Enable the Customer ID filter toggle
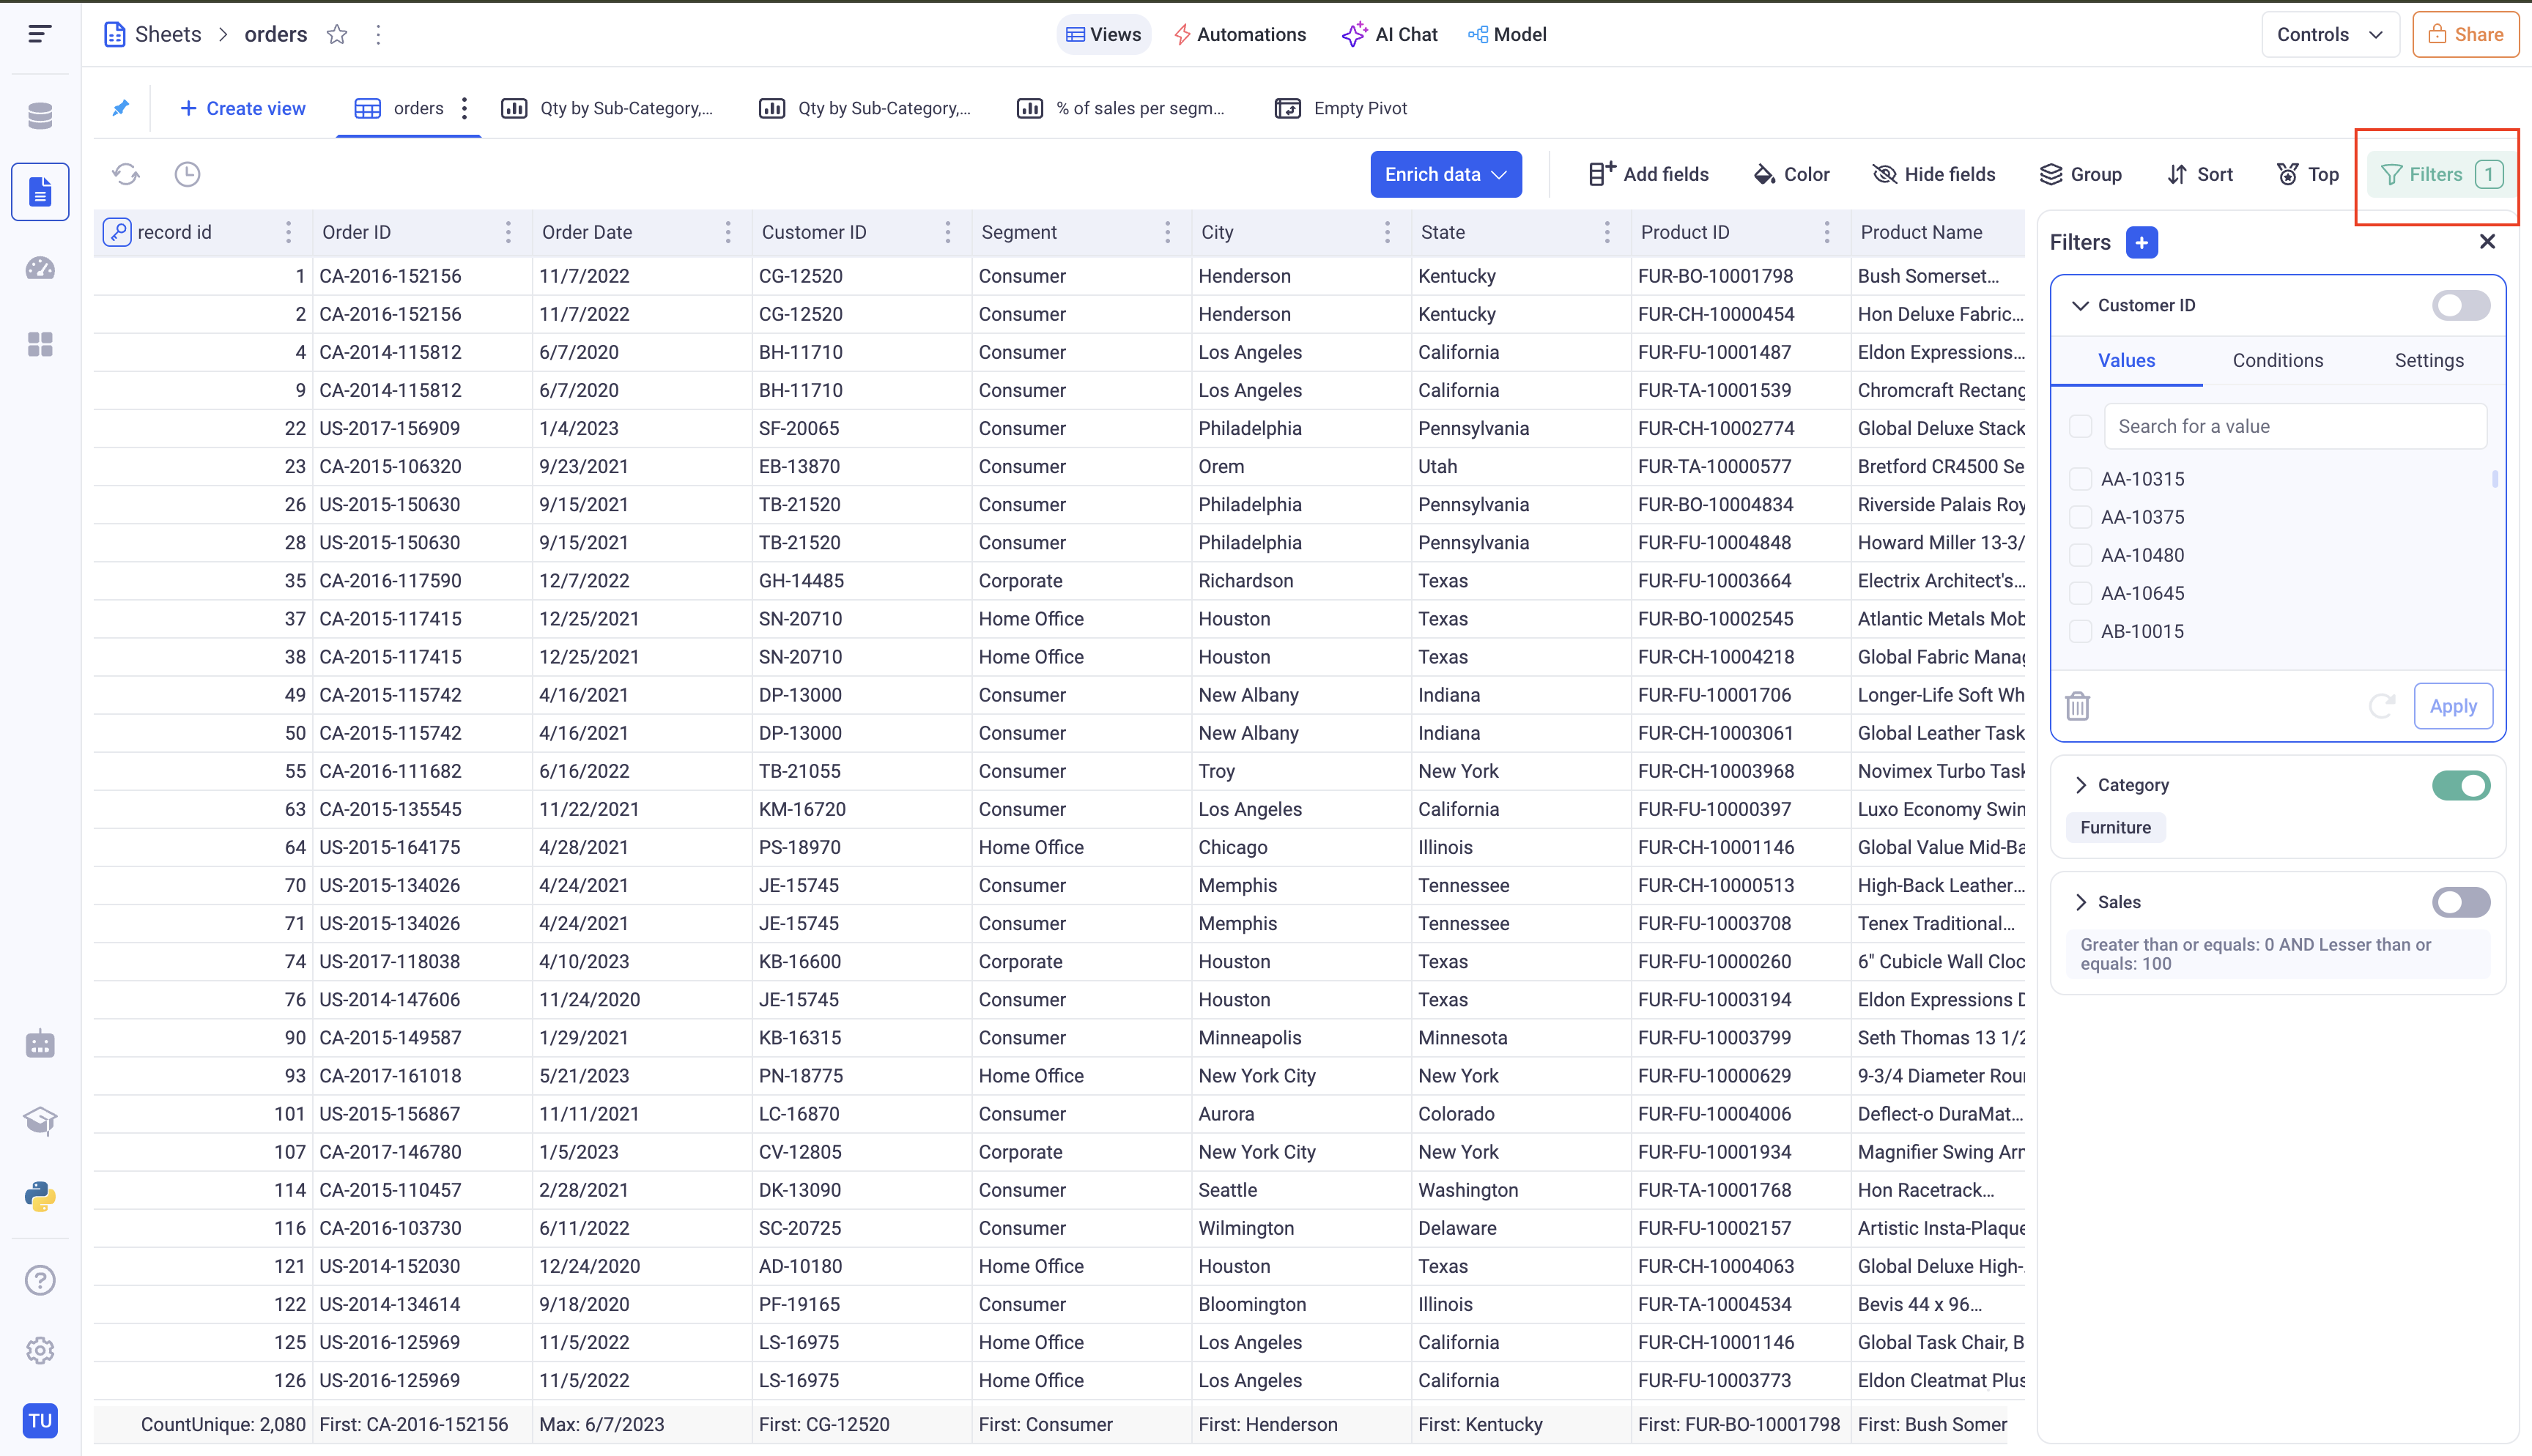This screenshot has height=1456, width=2532. point(2460,305)
